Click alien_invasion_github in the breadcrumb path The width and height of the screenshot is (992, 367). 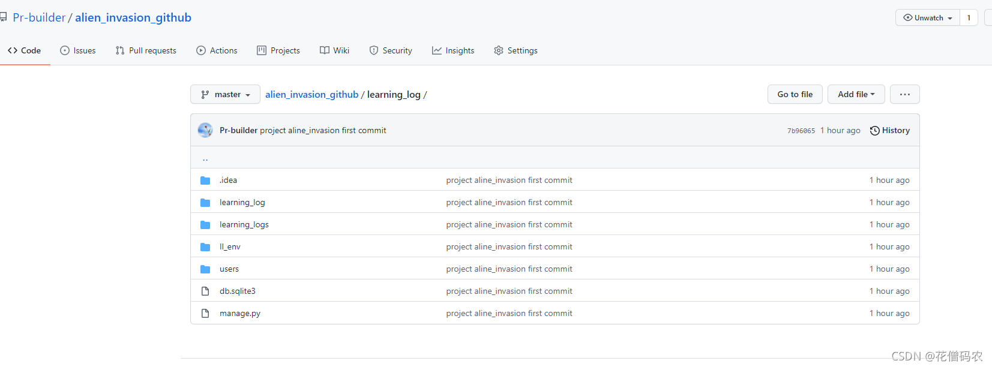[312, 94]
